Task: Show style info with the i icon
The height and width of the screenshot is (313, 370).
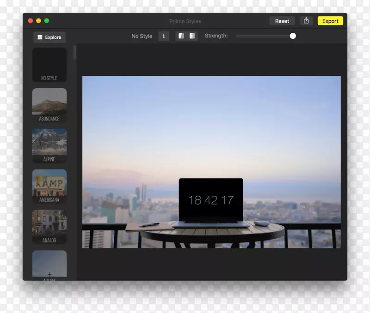Action: click(x=164, y=36)
